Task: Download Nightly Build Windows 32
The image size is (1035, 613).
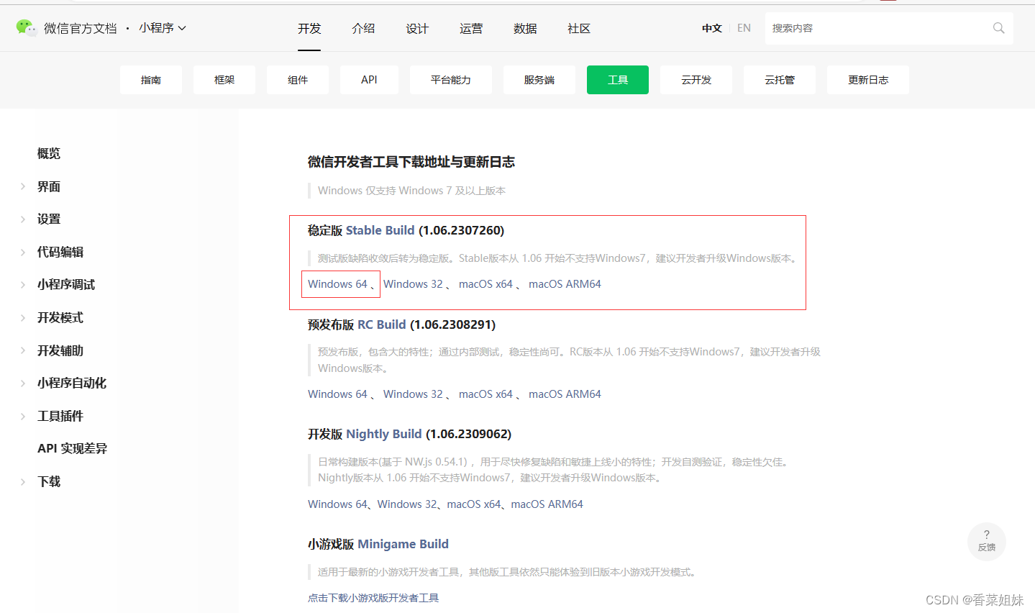Action: tap(407, 504)
